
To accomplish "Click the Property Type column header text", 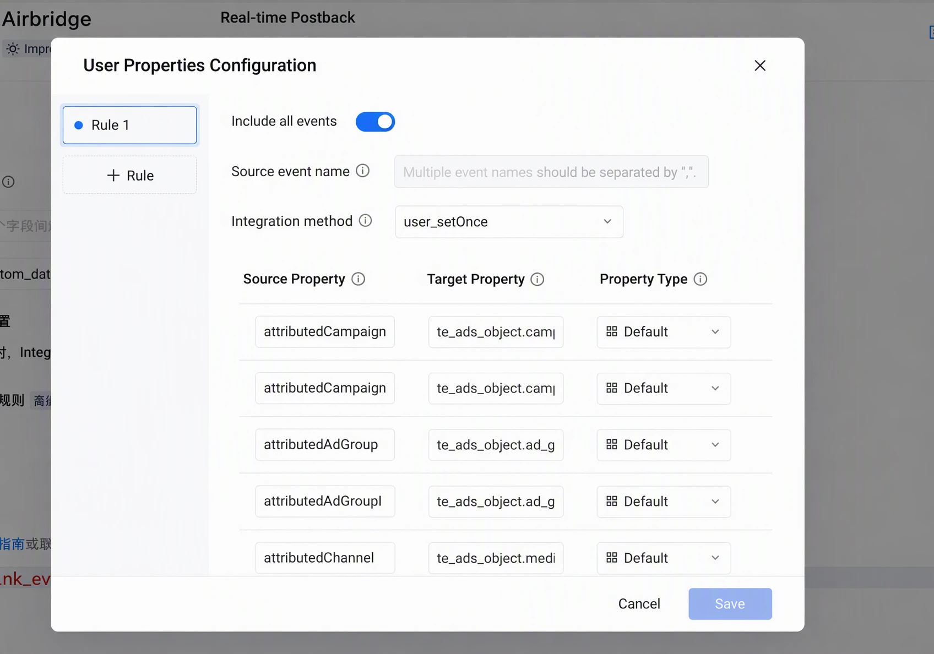I will [643, 279].
